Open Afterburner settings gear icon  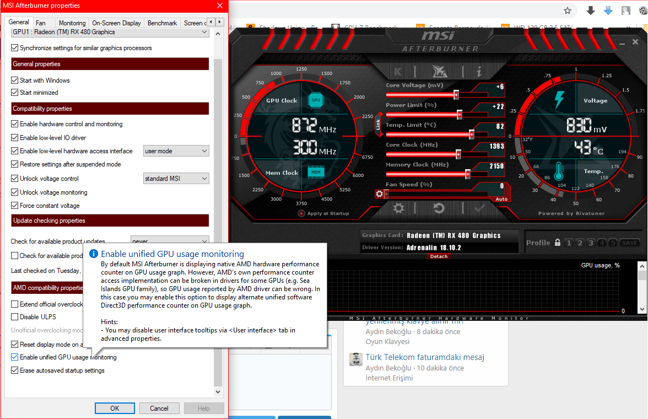click(x=398, y=208)
